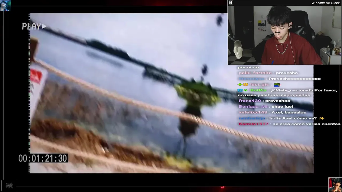Click the "provechoo" message from franx420
The image size is (342, 192).
[x=278, y=101]
